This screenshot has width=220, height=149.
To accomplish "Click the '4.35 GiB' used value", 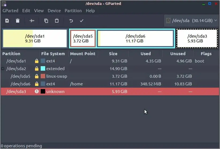I will click(x=153, y=61).
